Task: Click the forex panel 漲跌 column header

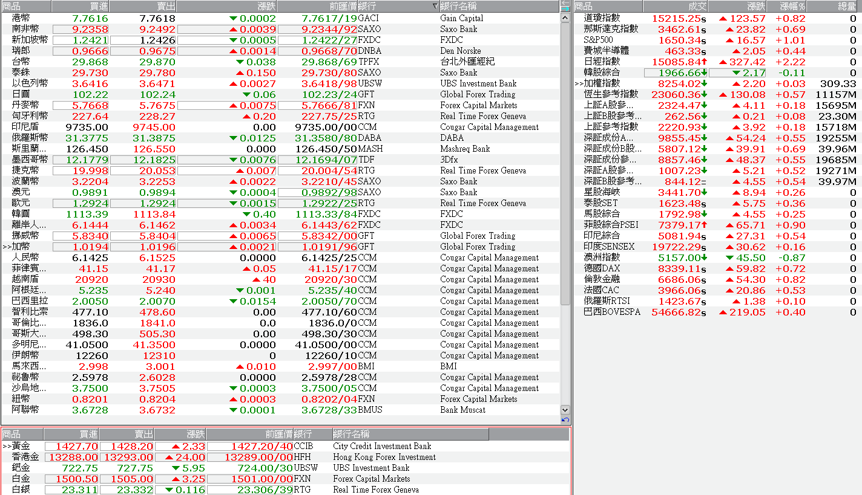Action: click(226, 6)
